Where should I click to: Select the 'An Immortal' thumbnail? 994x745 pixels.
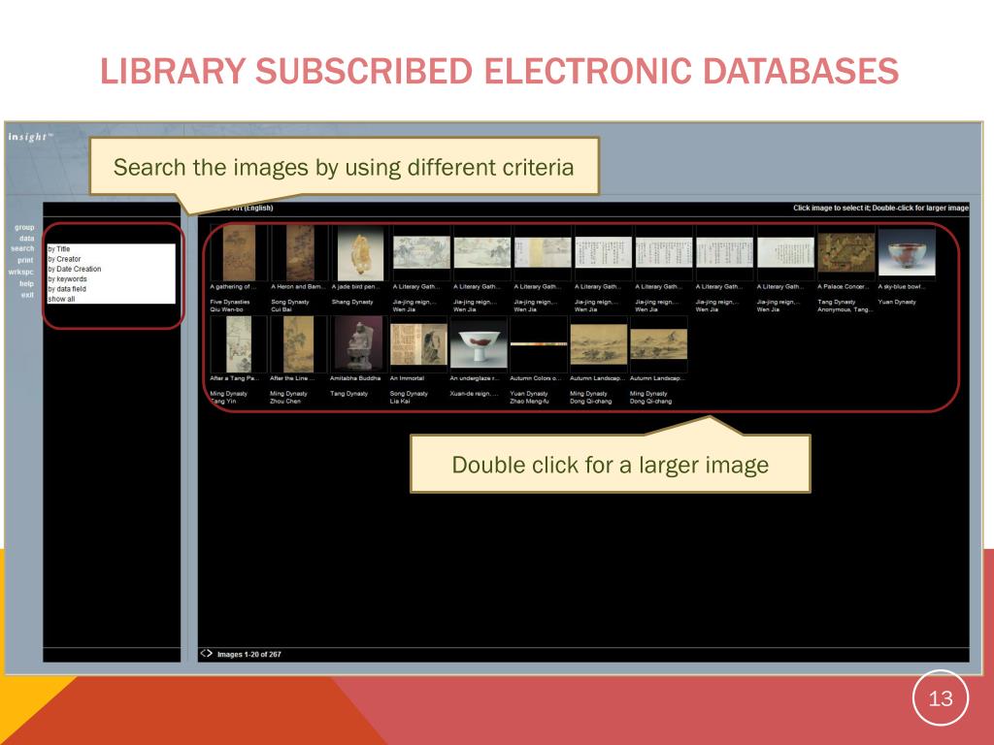418,344
